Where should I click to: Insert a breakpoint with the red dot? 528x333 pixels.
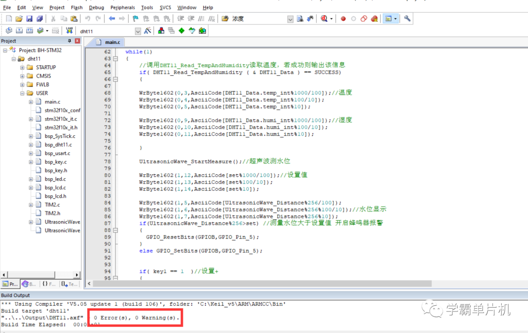(343, 19)
